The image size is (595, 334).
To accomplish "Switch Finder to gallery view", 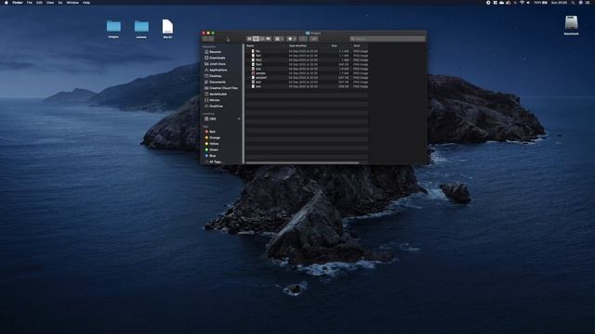I will (x=269, y=39).
